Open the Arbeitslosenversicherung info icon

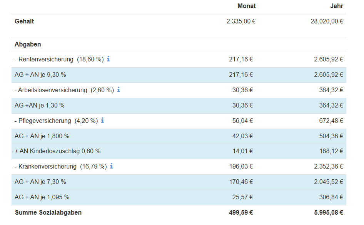119,90
